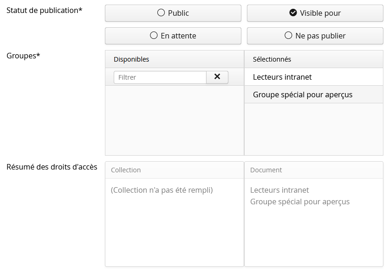Choose the 'En attente' status option
The image size is (389, 271).
(x=173, y=36)
